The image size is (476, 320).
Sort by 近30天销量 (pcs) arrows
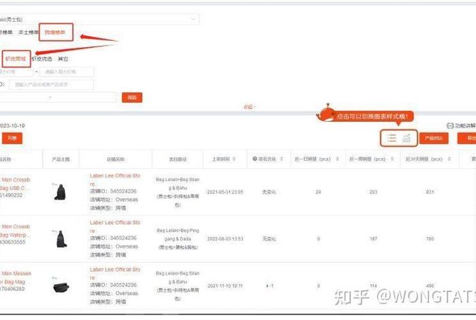[449, 159]
